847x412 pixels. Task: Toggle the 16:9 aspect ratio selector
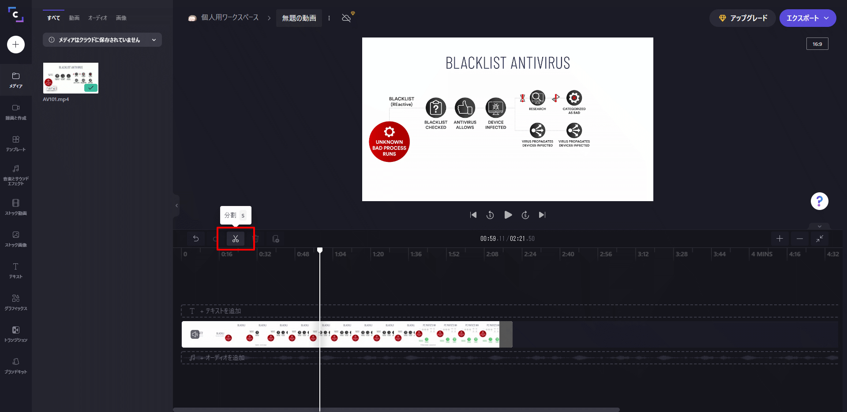tap(817, 44)
